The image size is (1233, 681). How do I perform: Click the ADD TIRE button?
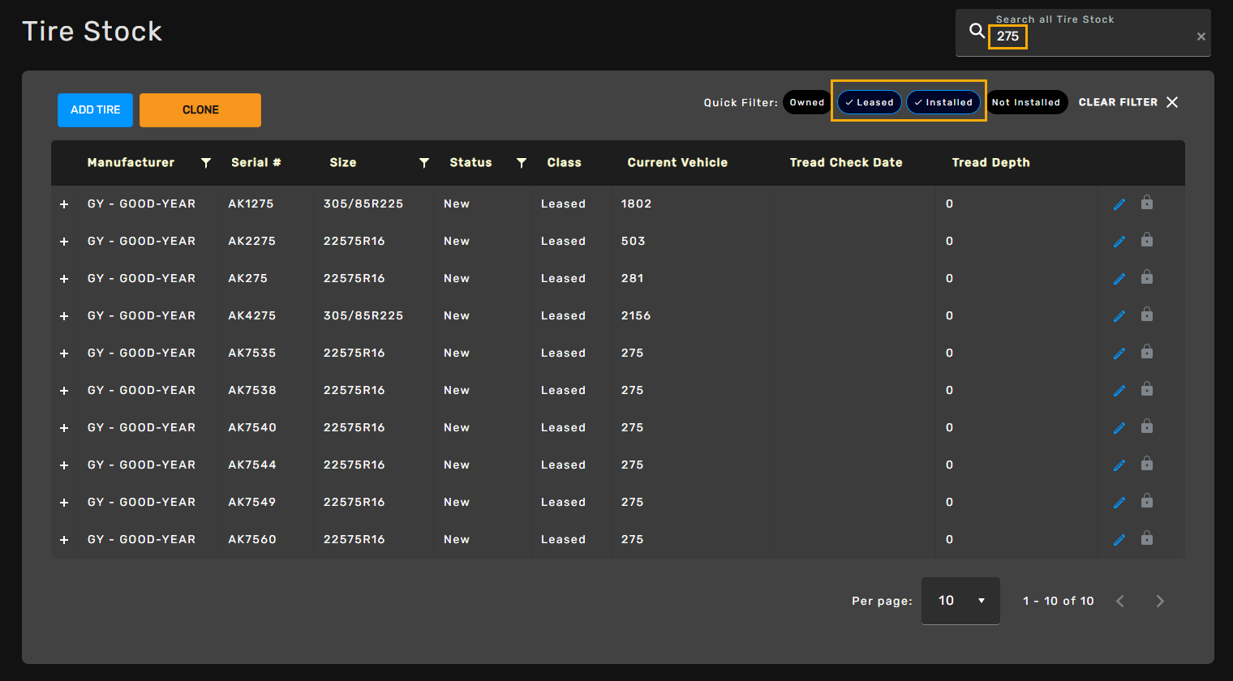(x=95, y=110)
